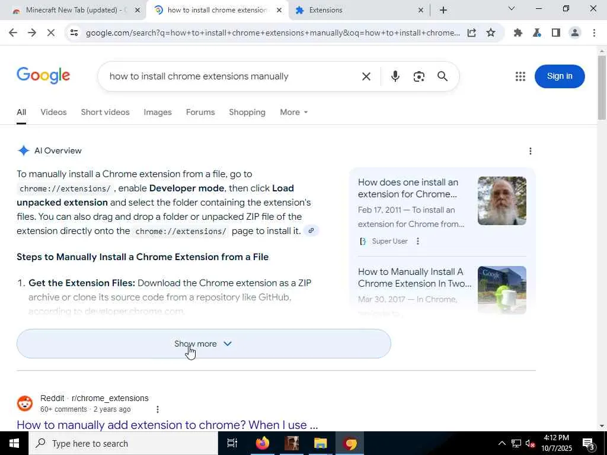This screenshot has height=455, width=607.
Task: Open the Chrome profile avatar
Action: (x=575, y=33)
